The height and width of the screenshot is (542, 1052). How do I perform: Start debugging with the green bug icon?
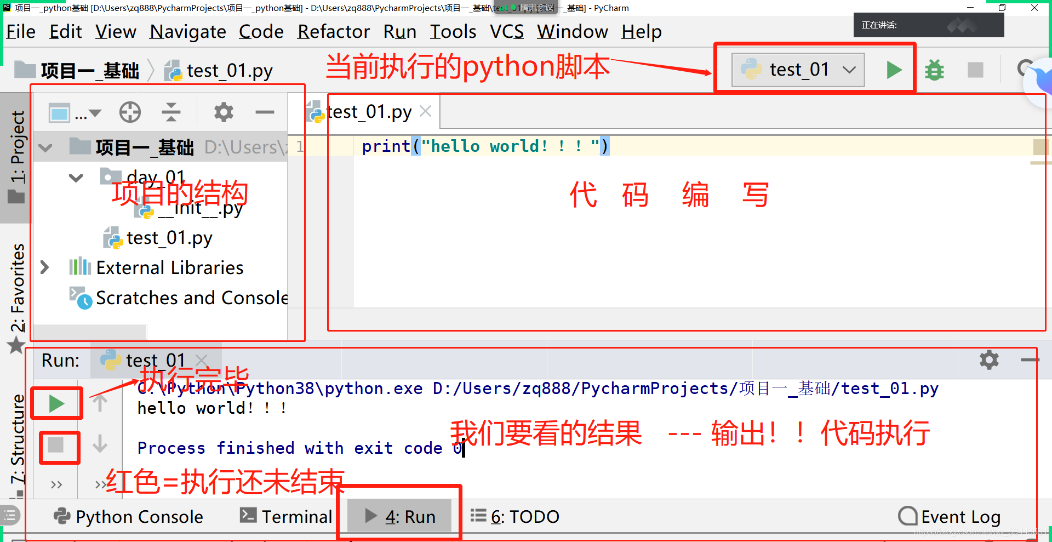(934, 70)
